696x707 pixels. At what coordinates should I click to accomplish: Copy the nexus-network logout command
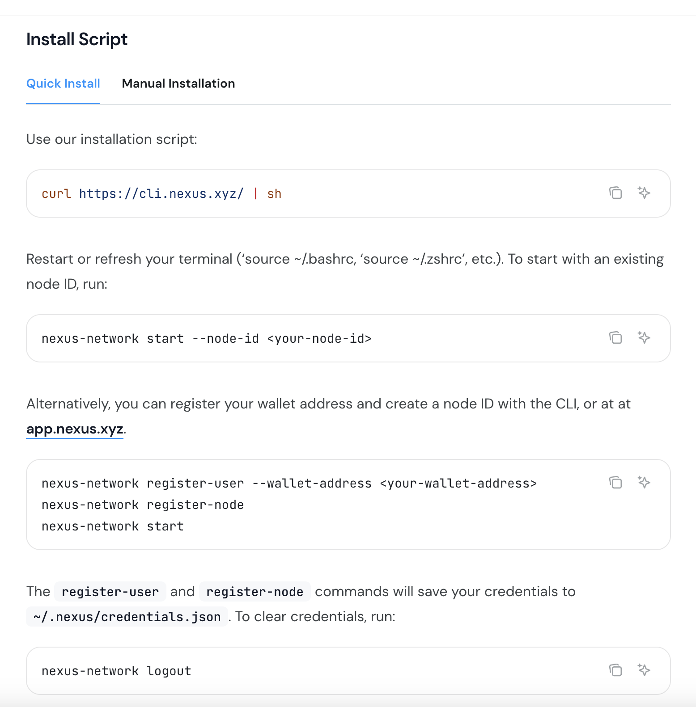point(615,670)
